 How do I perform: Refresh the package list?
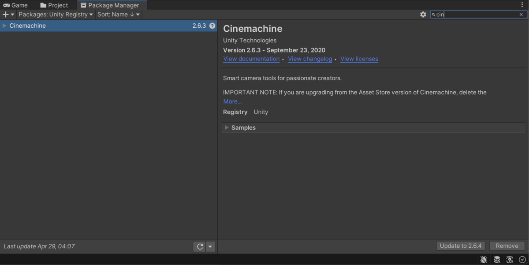pos(200,246)
